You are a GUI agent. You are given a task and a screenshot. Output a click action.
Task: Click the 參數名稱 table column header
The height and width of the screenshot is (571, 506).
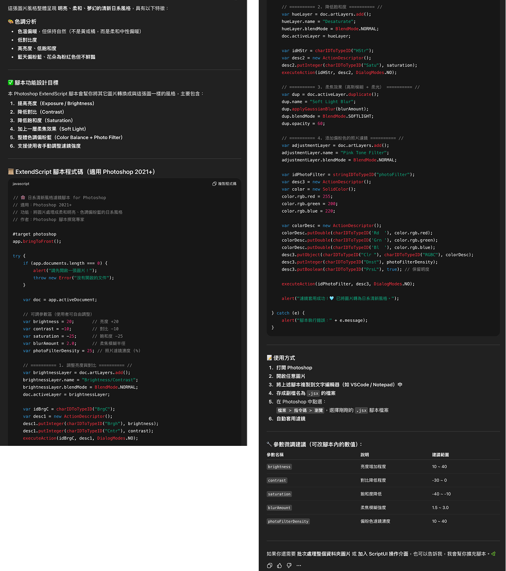tap(275, 455)
